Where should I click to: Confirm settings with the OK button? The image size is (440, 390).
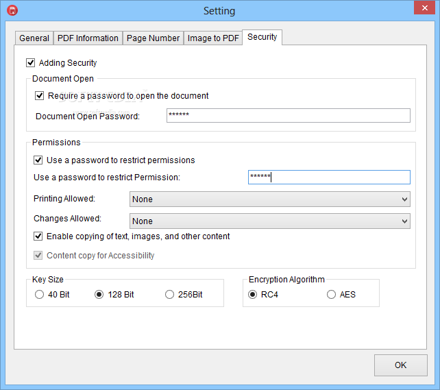(x=401, y=365)
